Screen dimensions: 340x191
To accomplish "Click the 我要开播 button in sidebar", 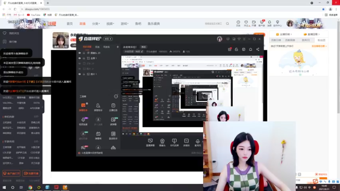I will pyautogui.click(x=31, y=173).
